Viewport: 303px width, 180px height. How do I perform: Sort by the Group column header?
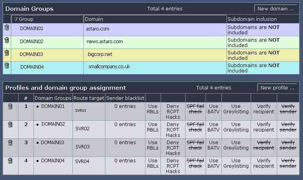(26, 19)
